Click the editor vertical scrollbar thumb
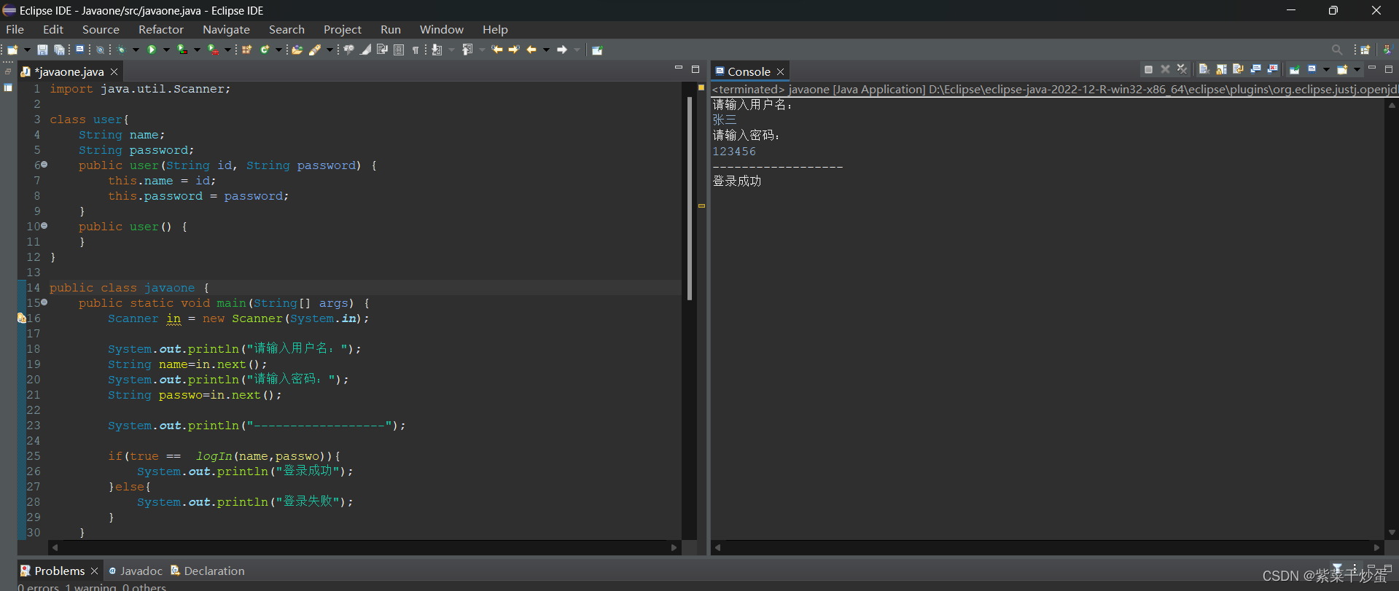 coord(690,198)
